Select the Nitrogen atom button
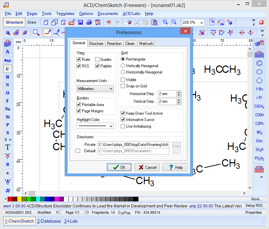 [8, 85]
